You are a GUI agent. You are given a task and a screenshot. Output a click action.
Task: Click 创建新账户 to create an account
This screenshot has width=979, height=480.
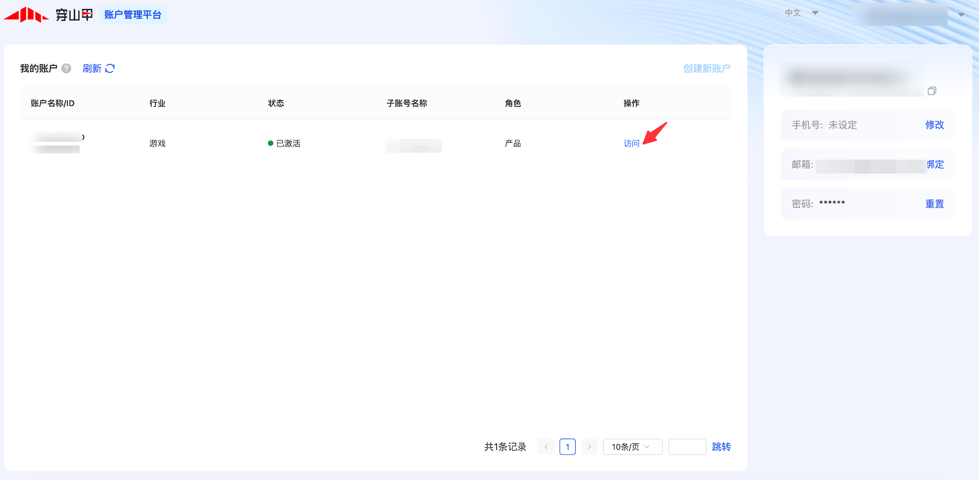pos(706,68)
